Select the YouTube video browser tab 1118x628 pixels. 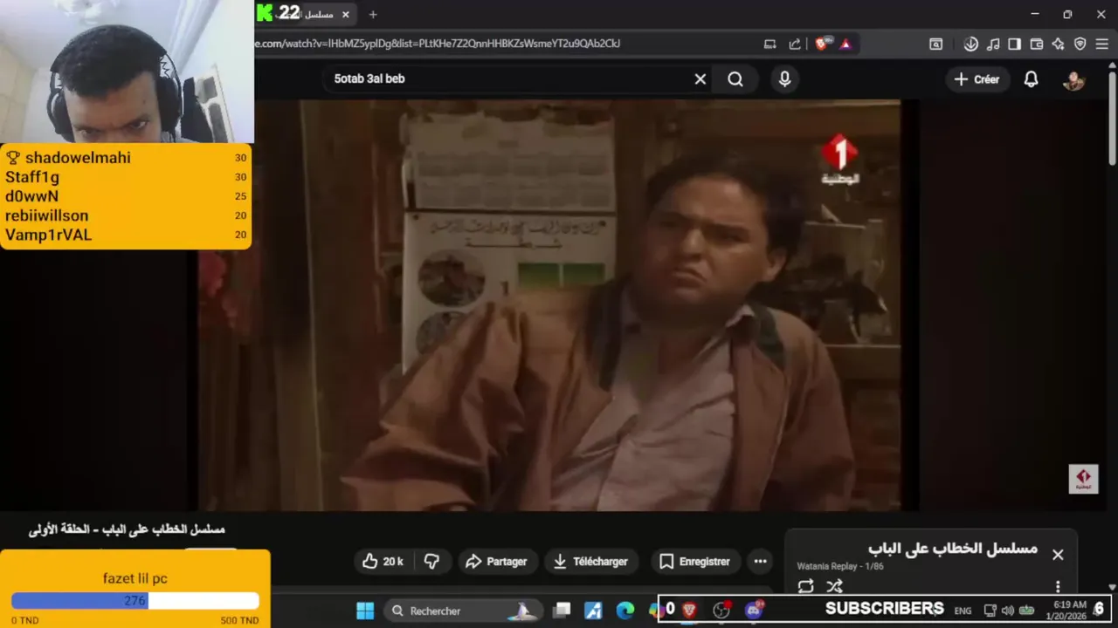(304, 15)
